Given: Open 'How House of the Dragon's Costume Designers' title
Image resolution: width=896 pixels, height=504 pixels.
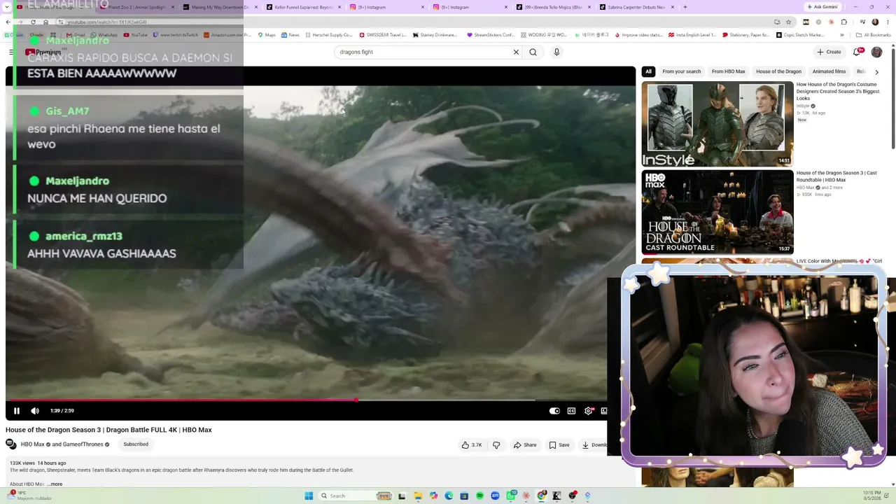Looking at the screenshot, I should [838, 92].
